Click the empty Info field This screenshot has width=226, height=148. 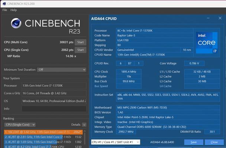54,109
